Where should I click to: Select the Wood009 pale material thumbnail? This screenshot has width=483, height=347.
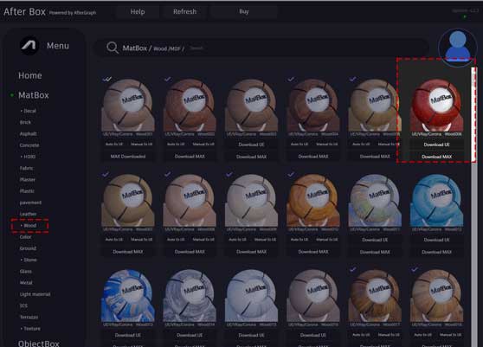point(251,201)
